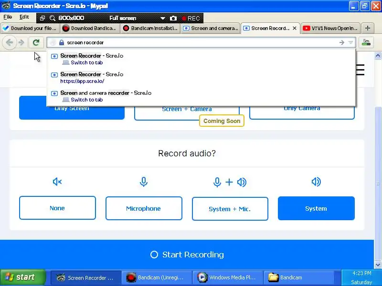Select System audio option

click(x=316, y=208)
